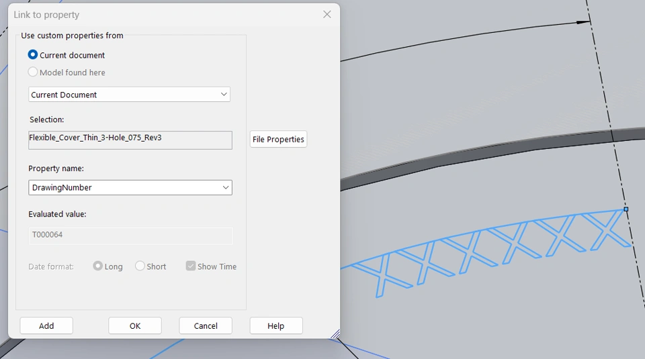Viewport: 645px width, 359px height.
Task: Confirm with the OK button
Action: coord(135,325)
